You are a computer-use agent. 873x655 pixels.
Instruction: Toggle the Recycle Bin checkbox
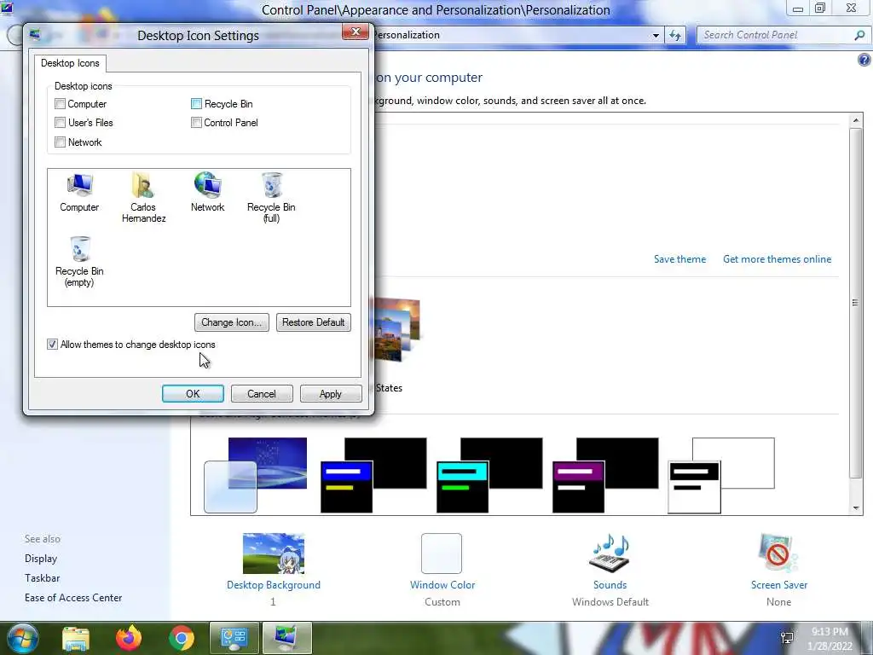pos(196,103)
